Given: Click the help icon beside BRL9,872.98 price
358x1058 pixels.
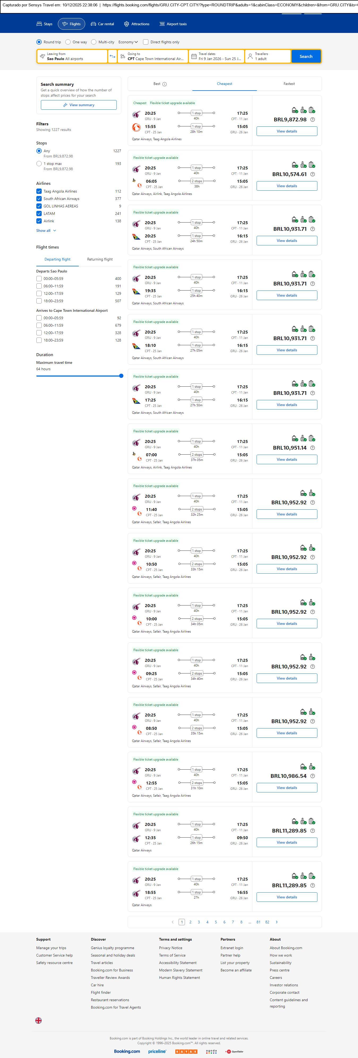Looking at the screenshot, I should point(312,120).
